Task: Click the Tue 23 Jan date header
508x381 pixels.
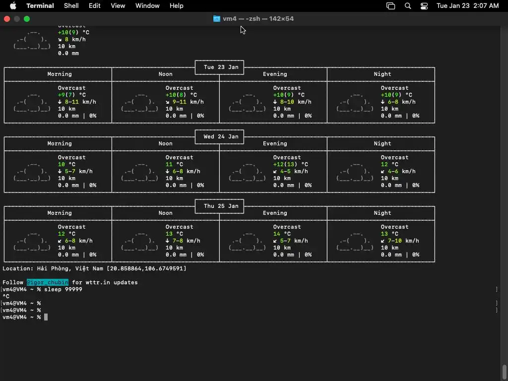Action: coord(221,67)
